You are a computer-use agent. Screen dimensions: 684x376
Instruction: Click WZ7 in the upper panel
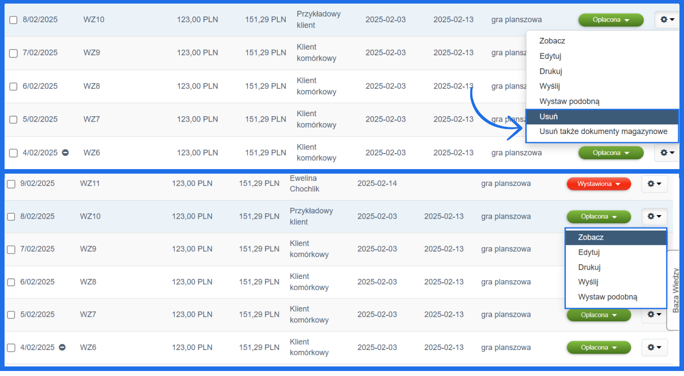coord(92,119)
